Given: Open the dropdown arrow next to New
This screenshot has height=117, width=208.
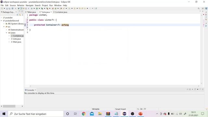Looking at the screenshot, I should [4, 8].
